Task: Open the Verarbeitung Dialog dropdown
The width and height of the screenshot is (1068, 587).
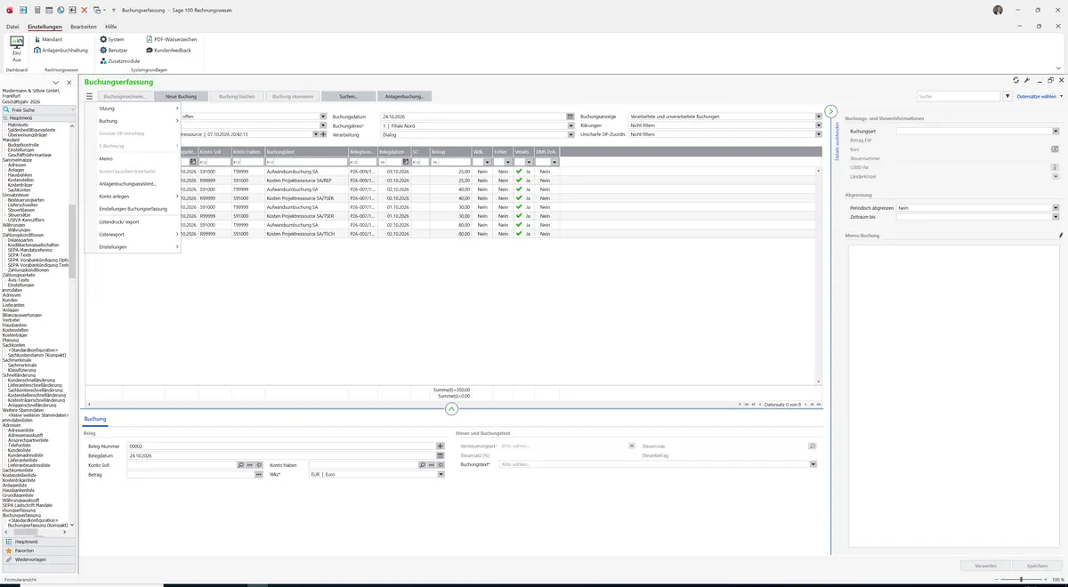Action: [570, 134]
